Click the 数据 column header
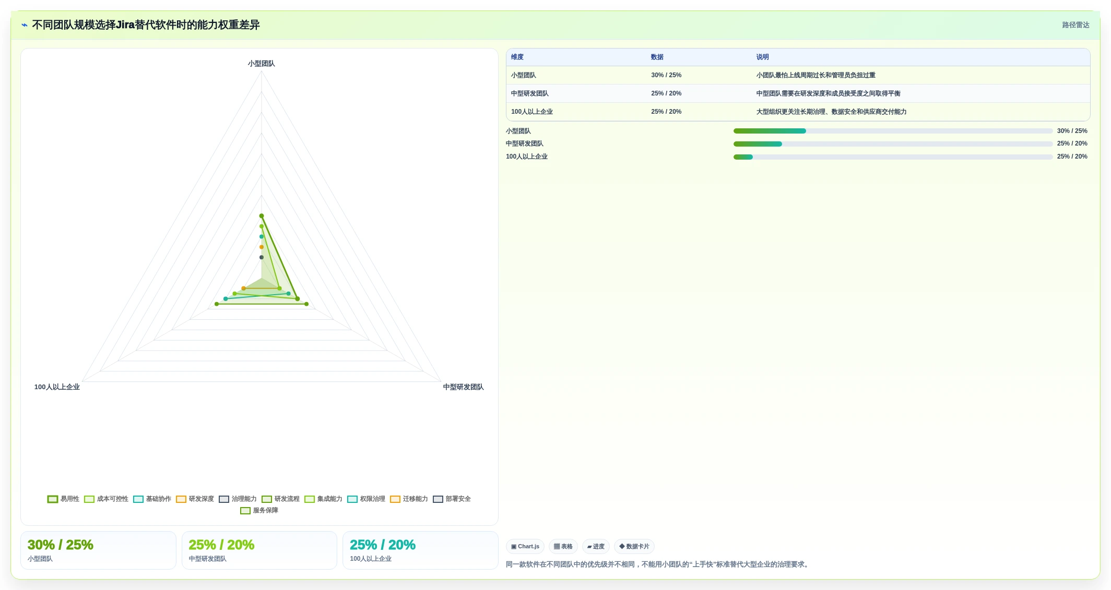 (657, 57)
